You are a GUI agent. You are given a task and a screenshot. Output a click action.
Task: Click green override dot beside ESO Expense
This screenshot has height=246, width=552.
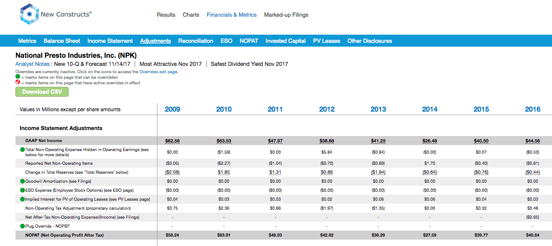click(22, 190)
